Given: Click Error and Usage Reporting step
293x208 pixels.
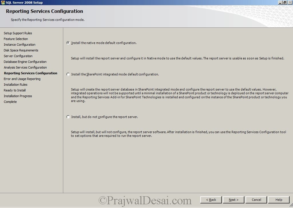Looking at the screenshot, I should 22,79.
